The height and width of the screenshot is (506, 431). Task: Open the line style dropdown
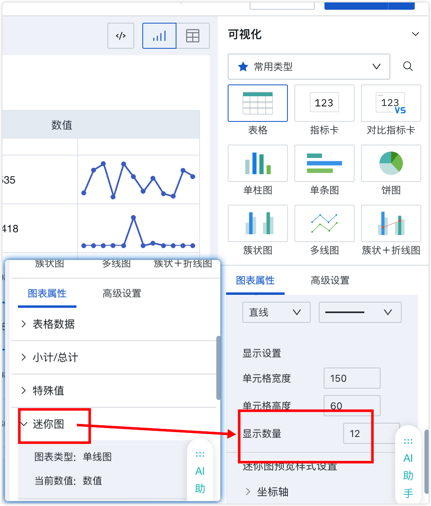coord(360,312)
